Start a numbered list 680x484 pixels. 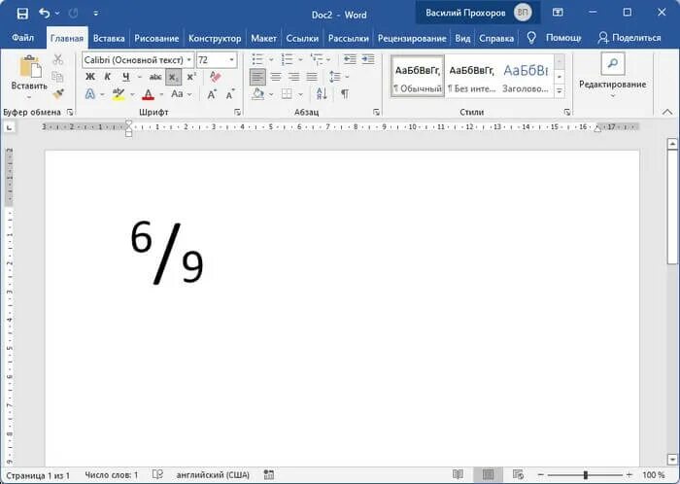click(x=288, y=59)
